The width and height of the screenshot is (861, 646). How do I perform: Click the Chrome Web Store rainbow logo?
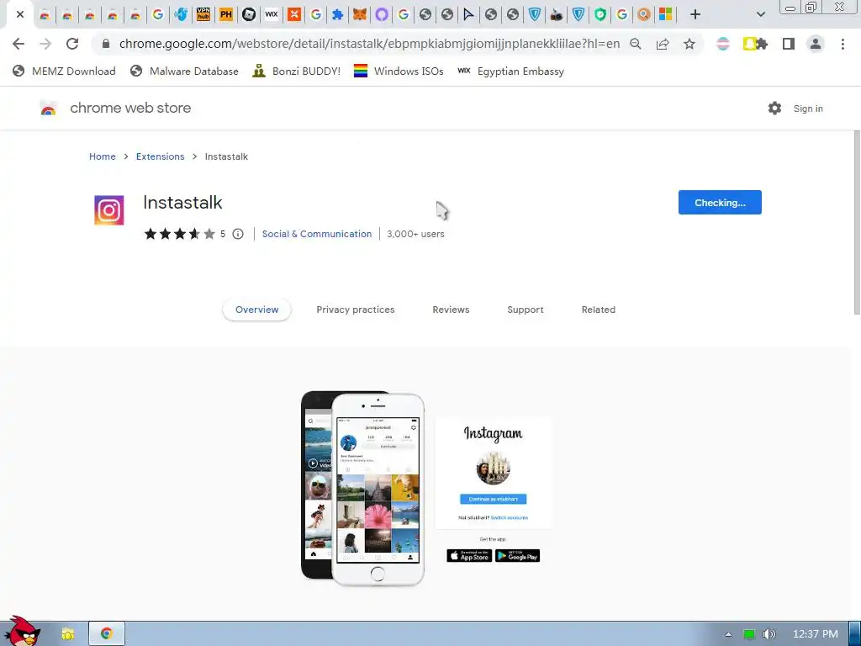pos(48,109)
